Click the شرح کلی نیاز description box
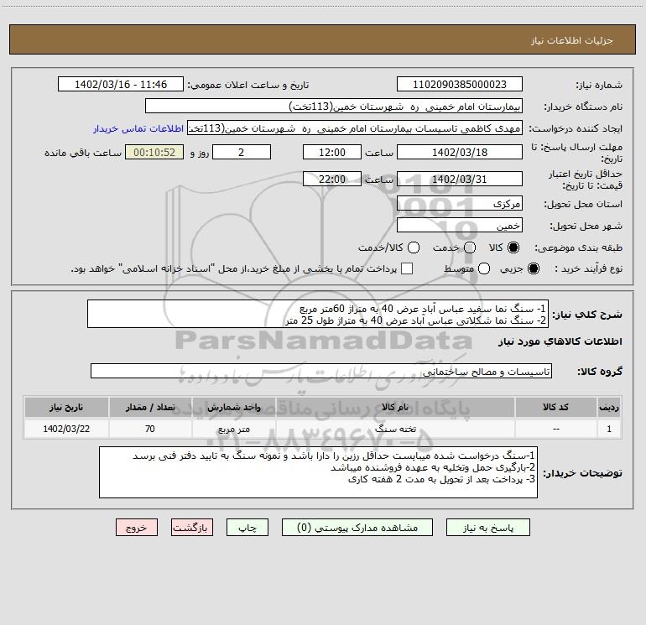Image resolution: width=646 pixels, height=625 pixels. (318, 314)
